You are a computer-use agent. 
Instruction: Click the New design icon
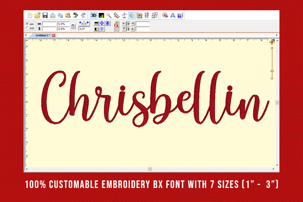coord(30,15)
